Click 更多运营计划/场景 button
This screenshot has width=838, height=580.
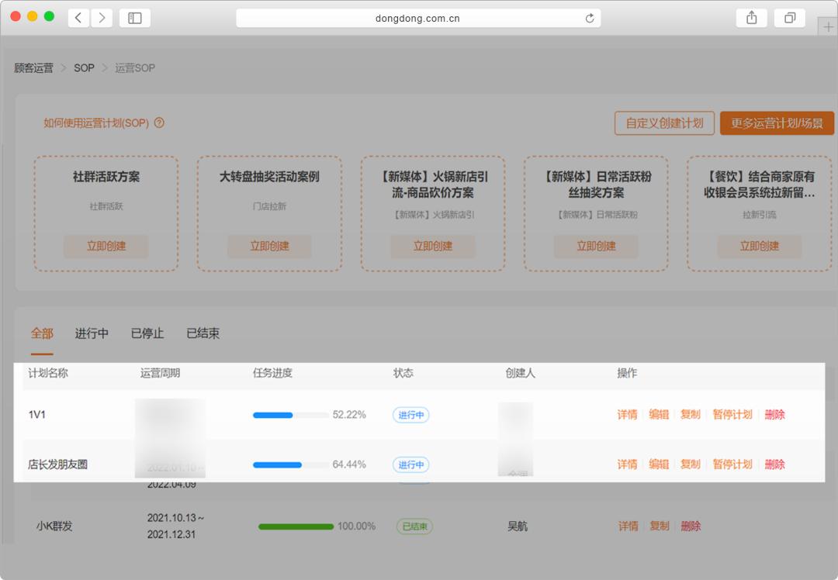777,123
